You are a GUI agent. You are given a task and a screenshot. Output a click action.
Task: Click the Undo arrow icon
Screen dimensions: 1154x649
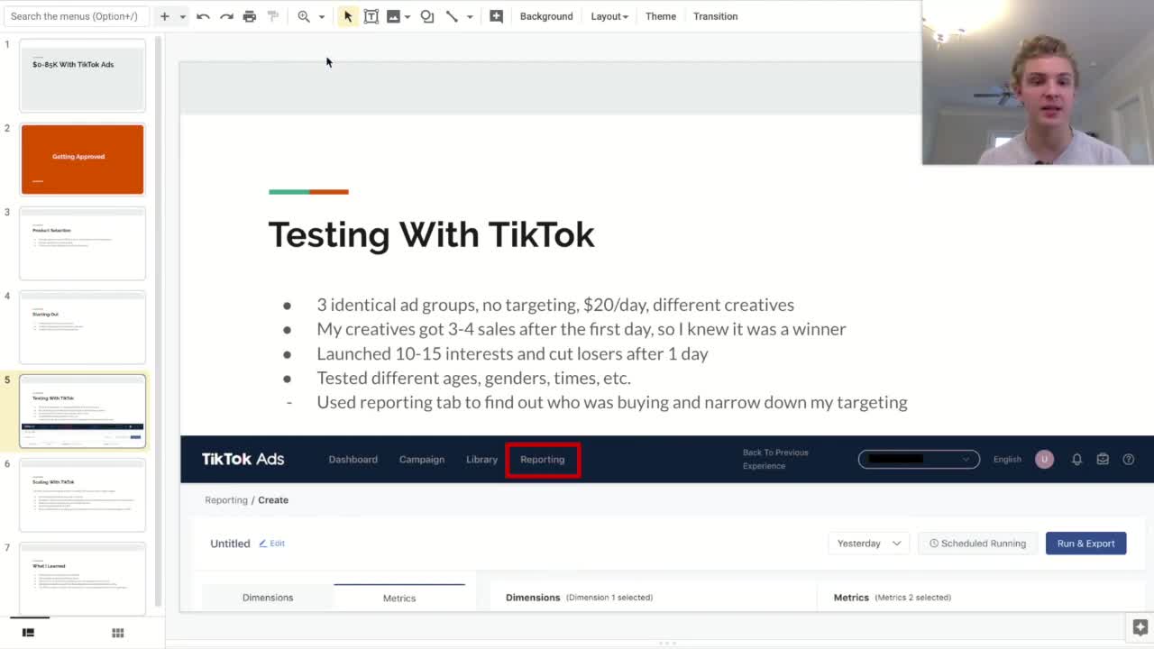click(203, 16)
